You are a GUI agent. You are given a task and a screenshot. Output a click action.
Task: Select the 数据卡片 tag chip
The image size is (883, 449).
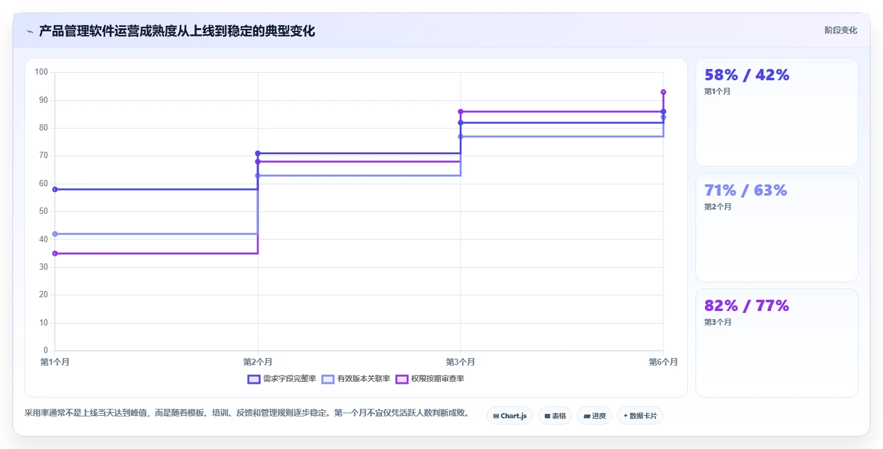click(640, 416)
